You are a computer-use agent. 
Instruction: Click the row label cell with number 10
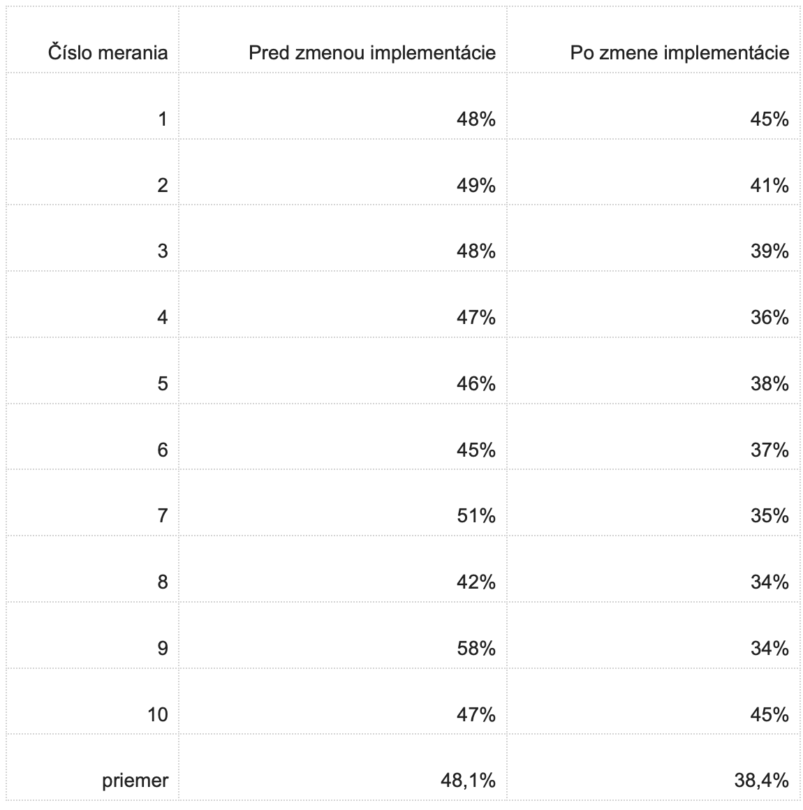click(92, 701)
